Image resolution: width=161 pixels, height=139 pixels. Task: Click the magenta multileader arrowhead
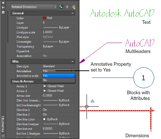pyautogui.click(x=82, y=61)
